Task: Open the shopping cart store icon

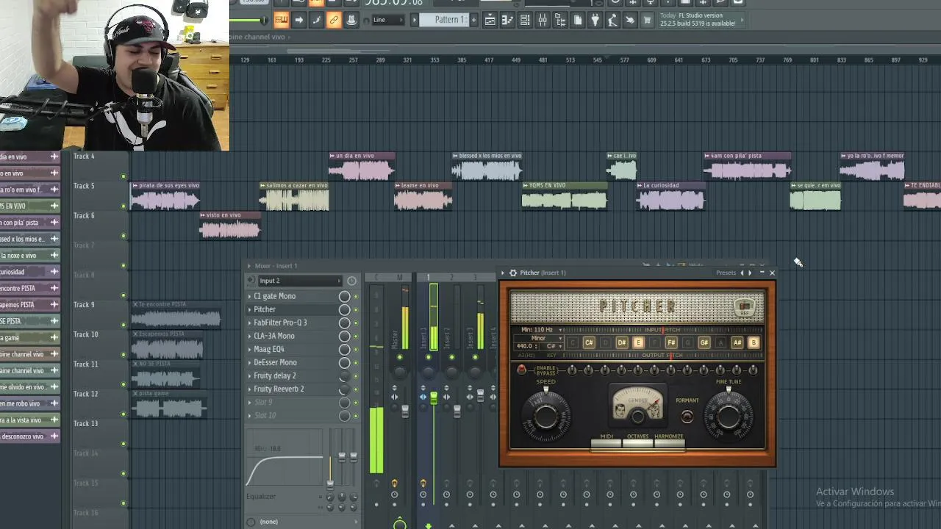Action: pos(647,21)
